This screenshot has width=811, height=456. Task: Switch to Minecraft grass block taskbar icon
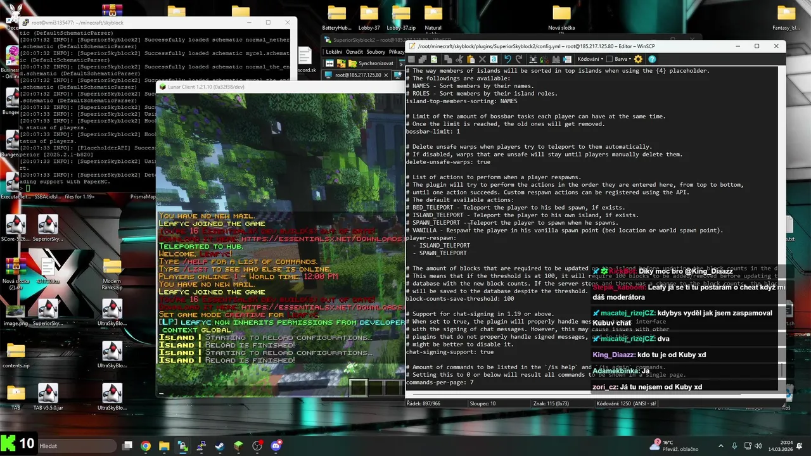pyautogui.click(x=239, y=446)
